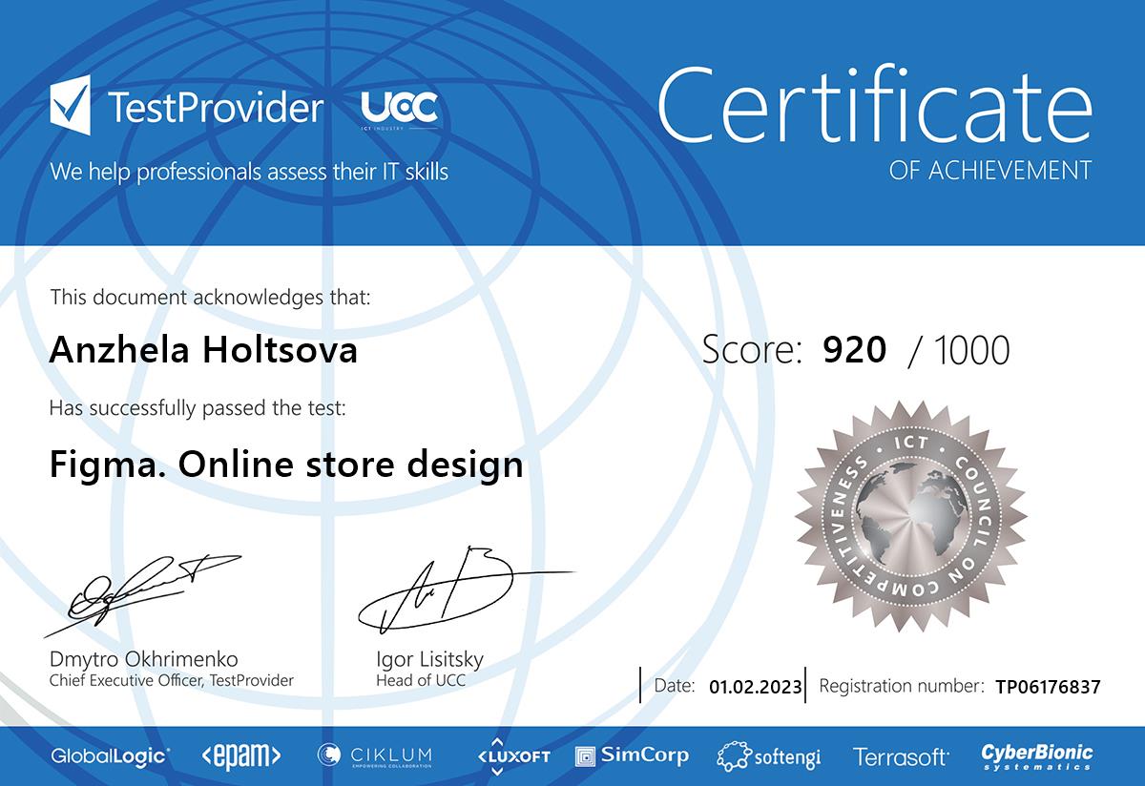This screenshot has width=1145, height=786.
Task: Click the test title Figma. Online store design
Action: click(285, 465)
